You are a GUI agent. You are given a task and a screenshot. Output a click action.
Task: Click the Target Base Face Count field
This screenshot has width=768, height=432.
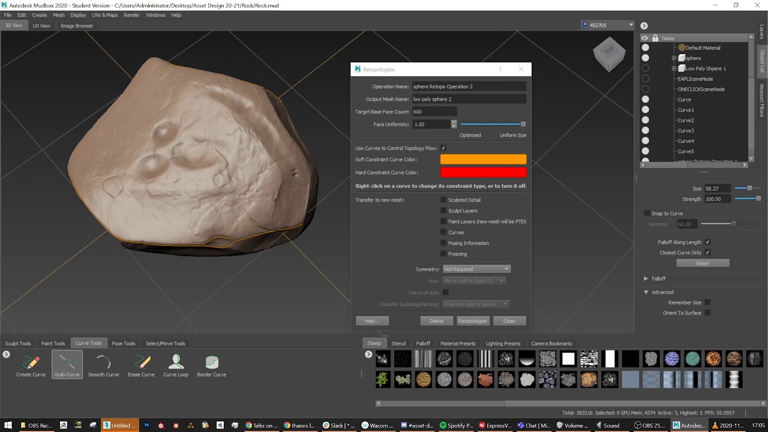click(434, 112)
